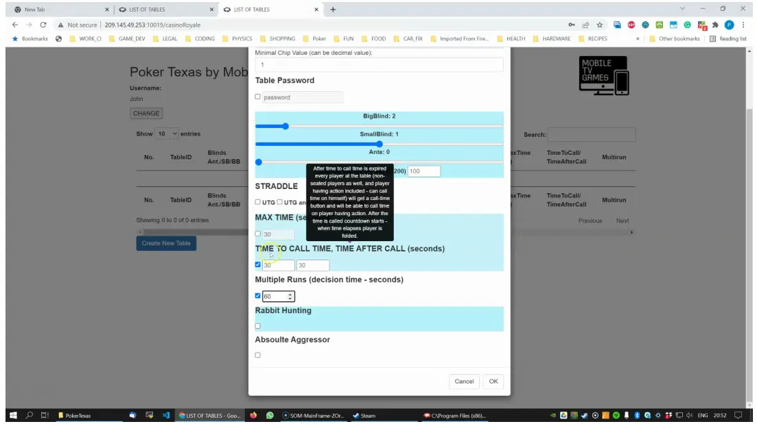The width and height of the screenshot is (757, 424).
Task: Cancel the table creation dialog
Action: [x=464, y=381]
